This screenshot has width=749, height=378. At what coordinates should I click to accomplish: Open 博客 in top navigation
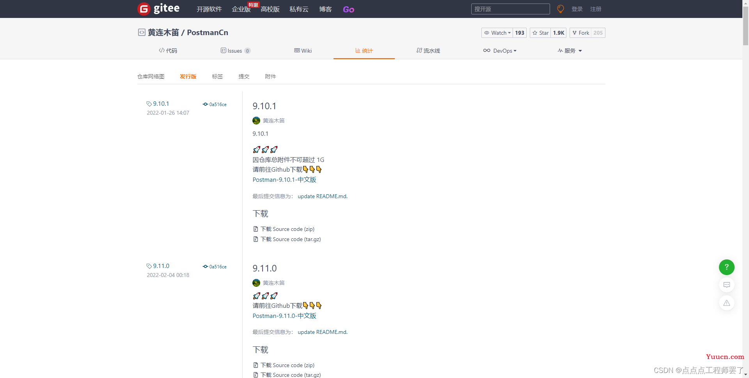[325, 9]
